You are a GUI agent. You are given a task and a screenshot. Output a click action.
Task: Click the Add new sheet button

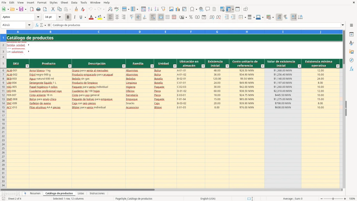(25, 194)
